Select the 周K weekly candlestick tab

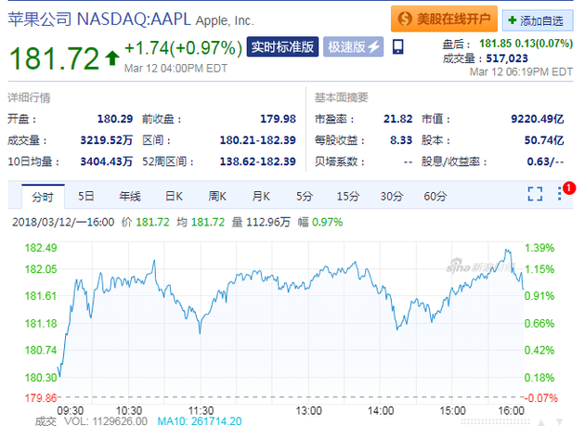pos(217,196)
